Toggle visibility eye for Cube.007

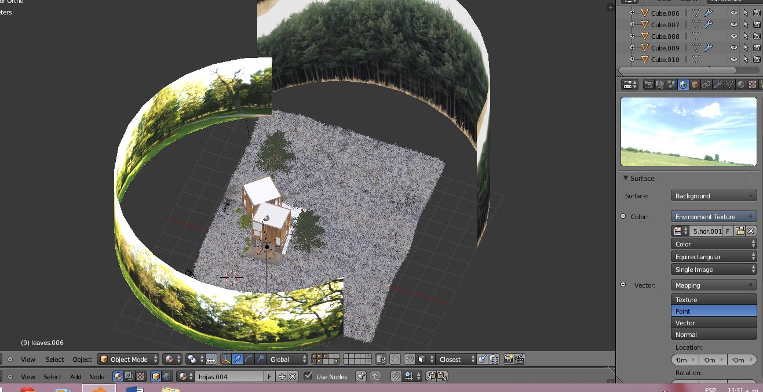[733, 24]
